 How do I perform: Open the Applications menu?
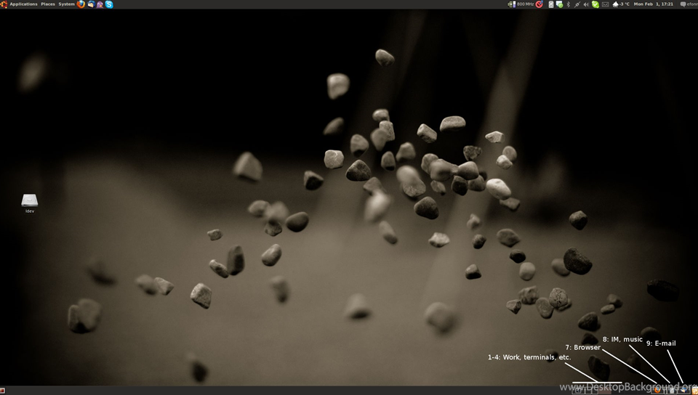coord(23,4)
